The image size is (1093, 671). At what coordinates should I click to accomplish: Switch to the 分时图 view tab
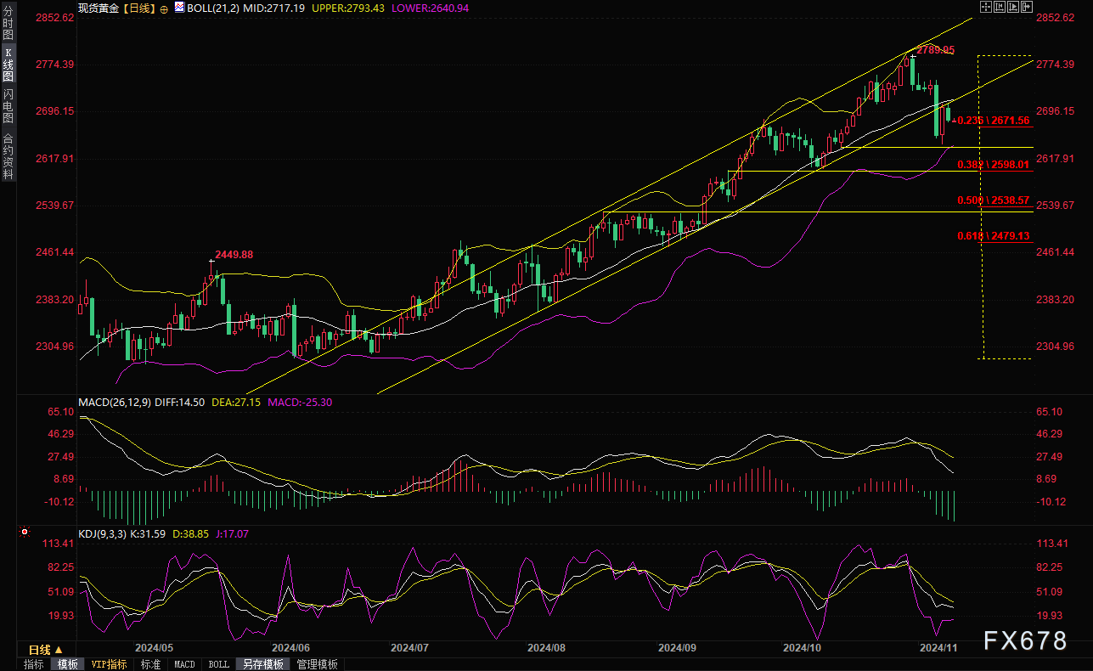8,24
